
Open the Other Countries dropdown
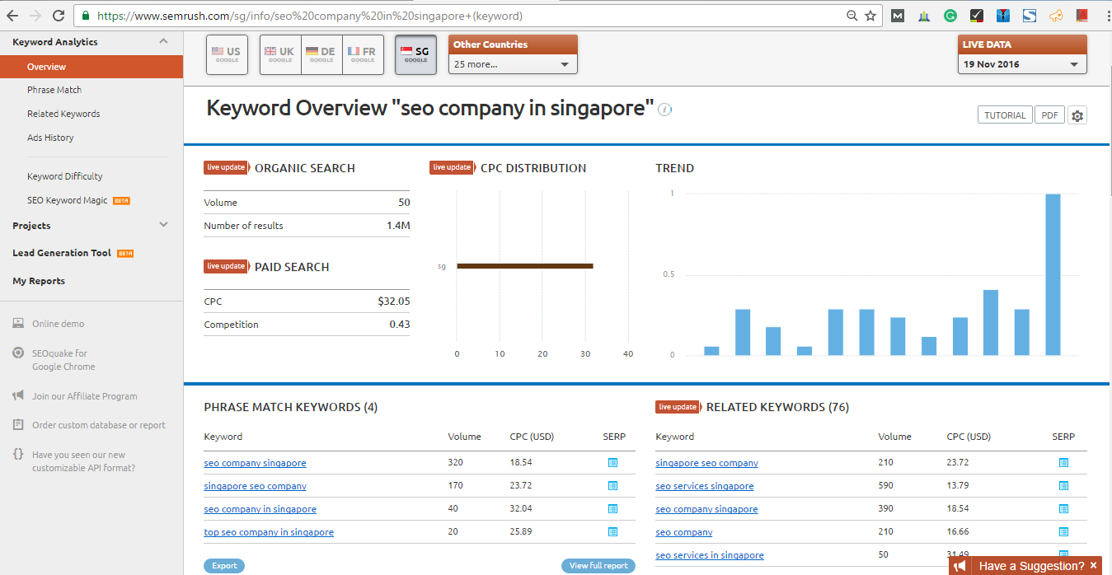tap(513, 64)
